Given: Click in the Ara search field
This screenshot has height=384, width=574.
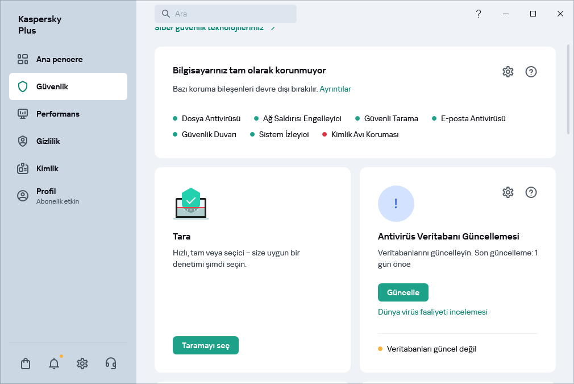Looking at the screenshot, I should (x=226, y=14).
